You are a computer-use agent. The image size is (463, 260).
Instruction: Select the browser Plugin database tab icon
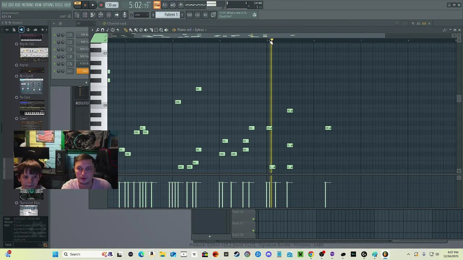(x=21, y=30)
